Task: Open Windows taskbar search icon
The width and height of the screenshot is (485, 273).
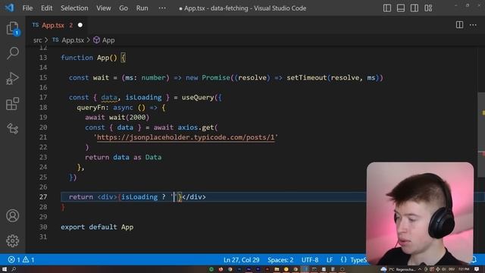Action: (x=14, y=269)
